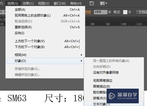
Task: Click the 样式 style color swatch
Action: (x=125, y=12)
